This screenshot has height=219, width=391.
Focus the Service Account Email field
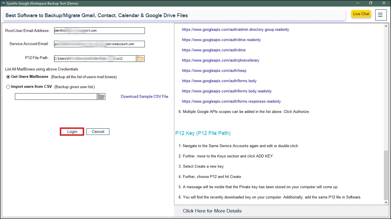pyautogui.click(x=99, y=44)
